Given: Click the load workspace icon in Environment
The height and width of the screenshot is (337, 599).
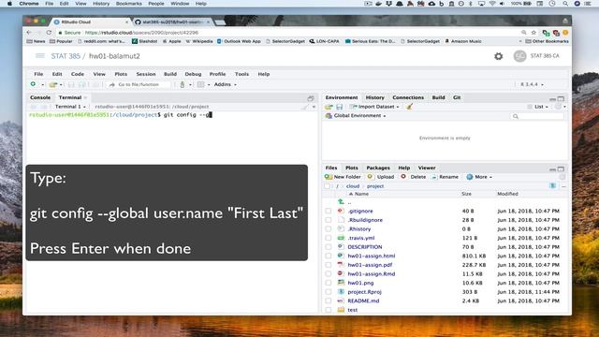Looking at the screenshot, I should 329,107.
